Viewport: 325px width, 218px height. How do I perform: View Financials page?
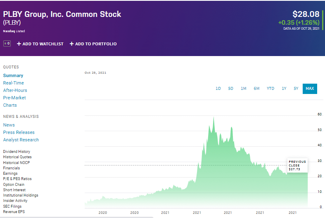pyautogui.click(x=12, y=168)
